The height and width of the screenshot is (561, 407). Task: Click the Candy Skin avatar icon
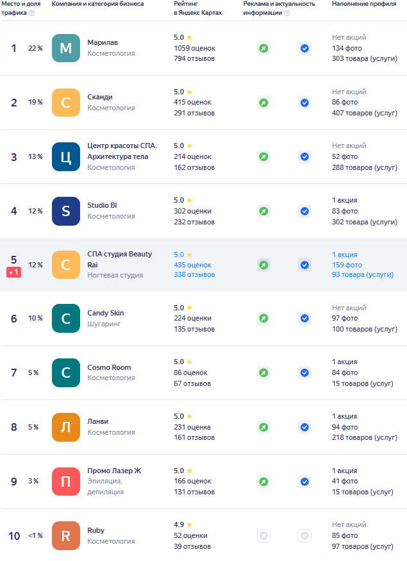(66, 319)
